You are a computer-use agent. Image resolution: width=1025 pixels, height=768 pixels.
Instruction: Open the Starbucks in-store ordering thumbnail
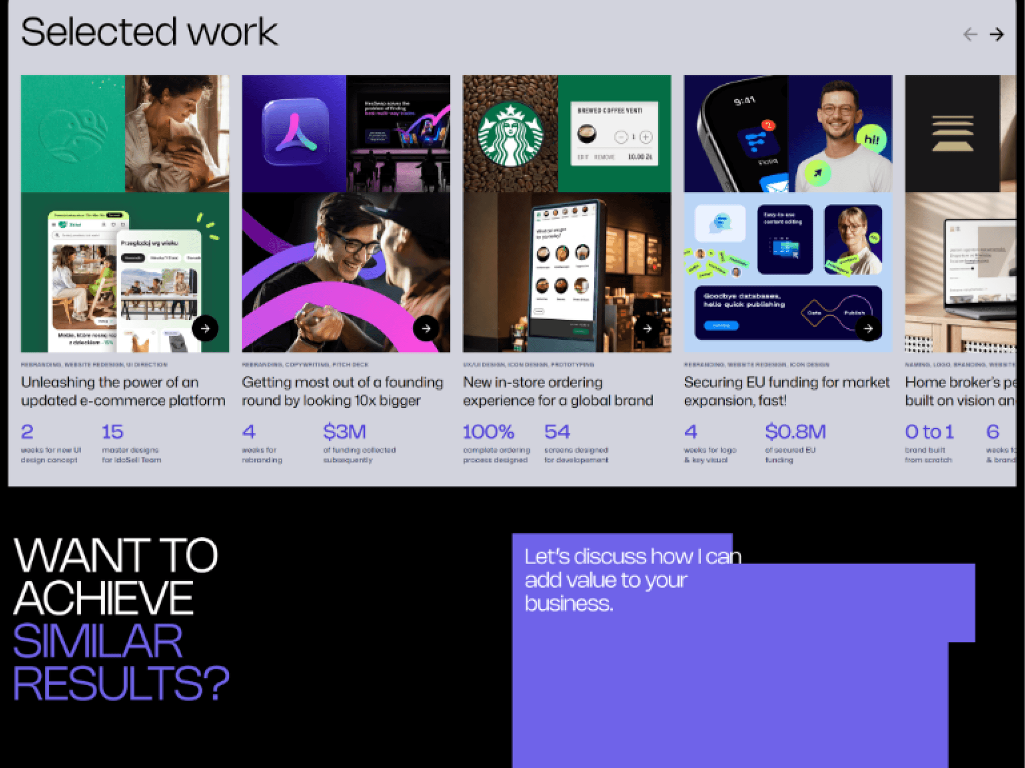pyautogui.click(x=567, y=213)
